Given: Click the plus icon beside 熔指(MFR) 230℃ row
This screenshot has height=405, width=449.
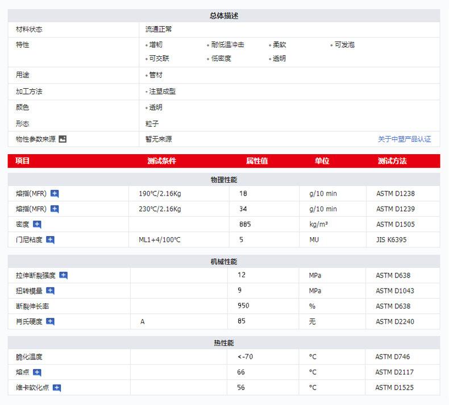Looking at the screenshot, I should (55, 209).
